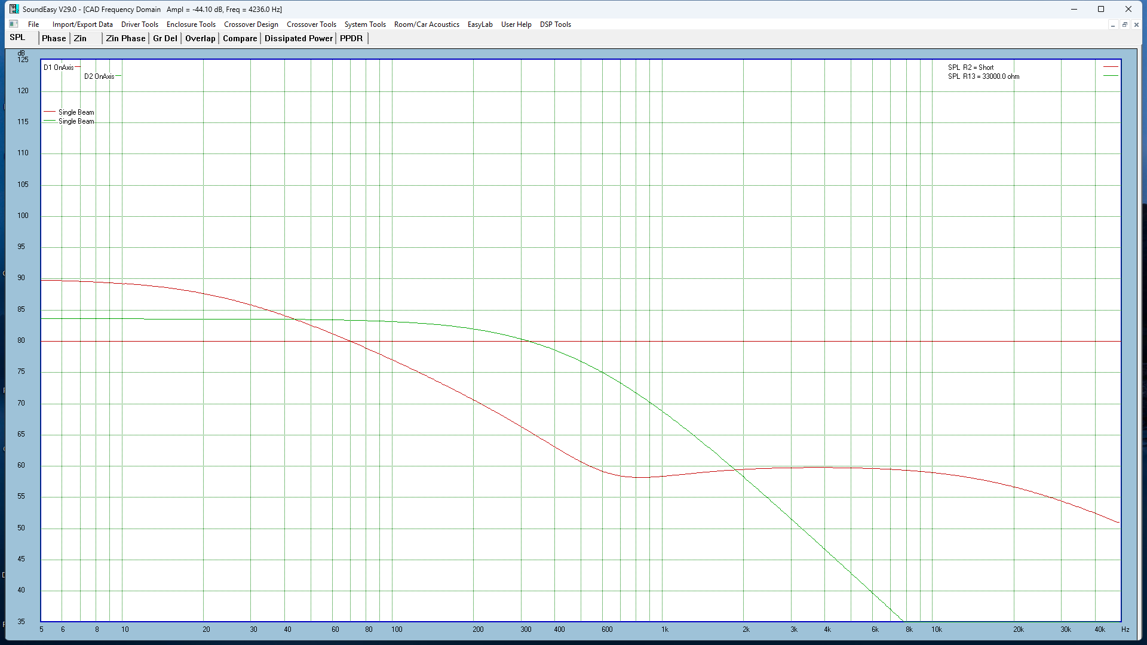Open the Crossover Design menu
Screen dimensions: 1147x645
point(251,24)
